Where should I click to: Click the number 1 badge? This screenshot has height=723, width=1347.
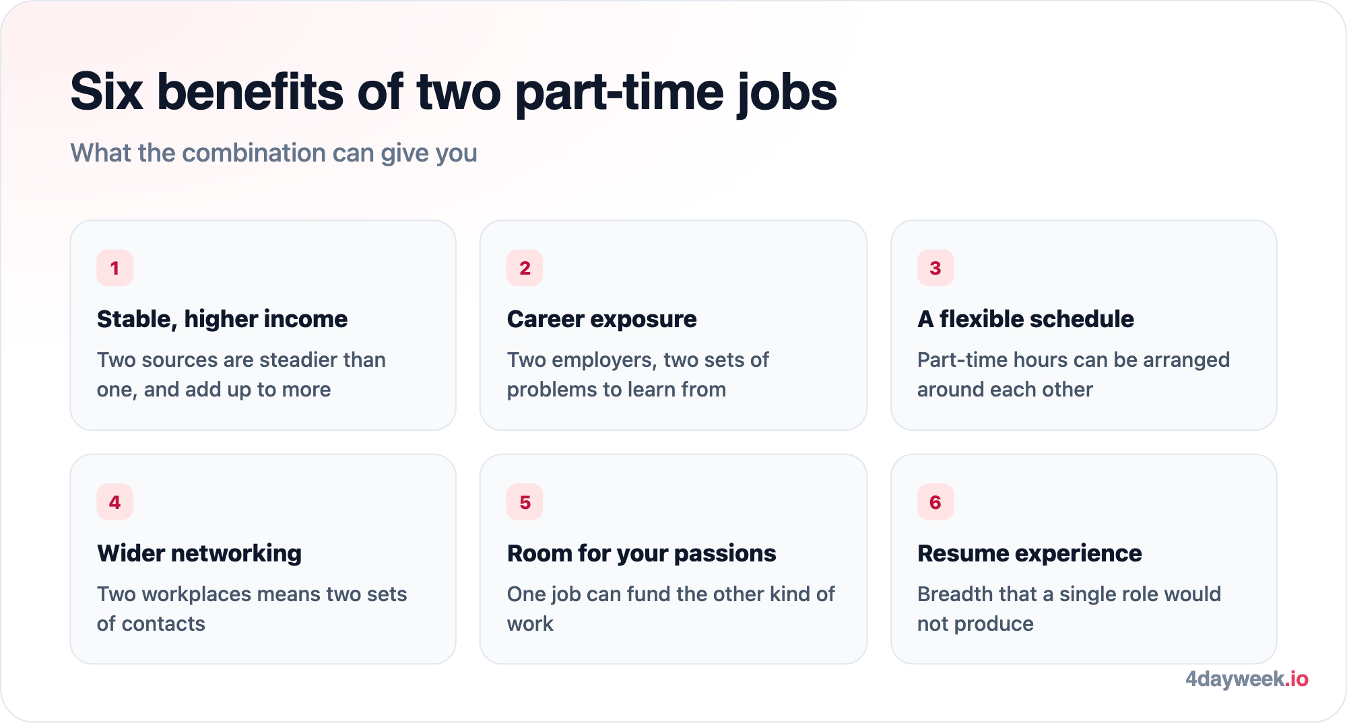tap(114, 268)
